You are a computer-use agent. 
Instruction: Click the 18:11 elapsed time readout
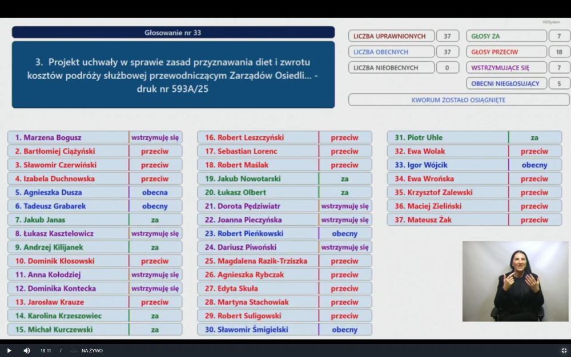tap(46, 351)
